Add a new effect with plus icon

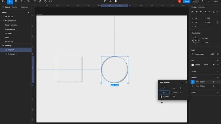coord(218,77)
